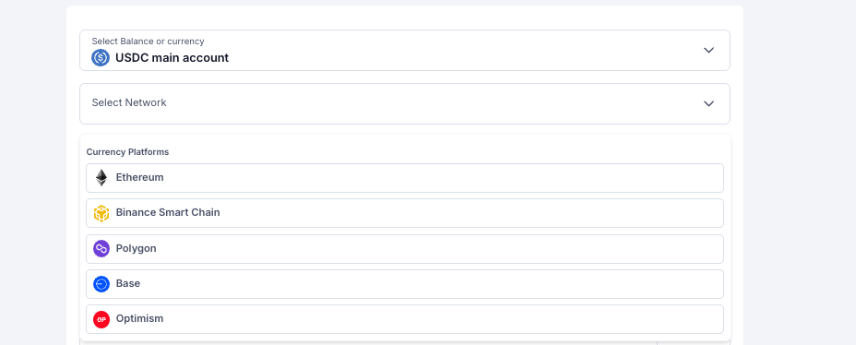Choose Optimism network option
Screen dimensions: 856x345
click(405, 319)
